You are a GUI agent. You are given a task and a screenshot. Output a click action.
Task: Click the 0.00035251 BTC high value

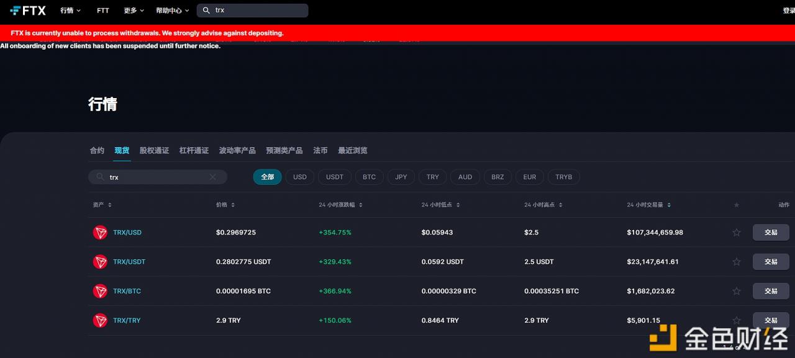point(552,291)
